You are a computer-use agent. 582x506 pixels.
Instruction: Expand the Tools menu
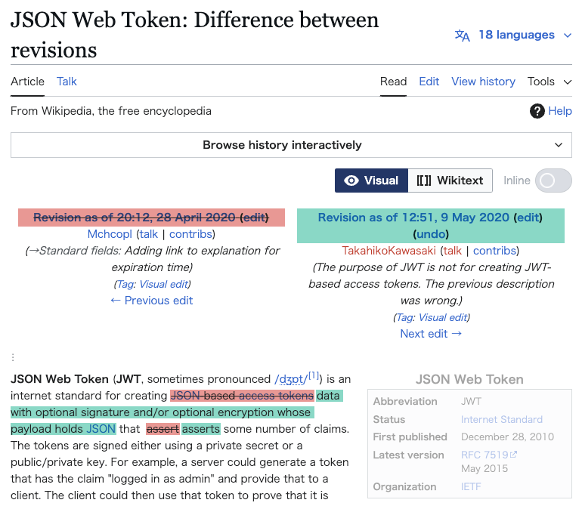coord(549,82)
